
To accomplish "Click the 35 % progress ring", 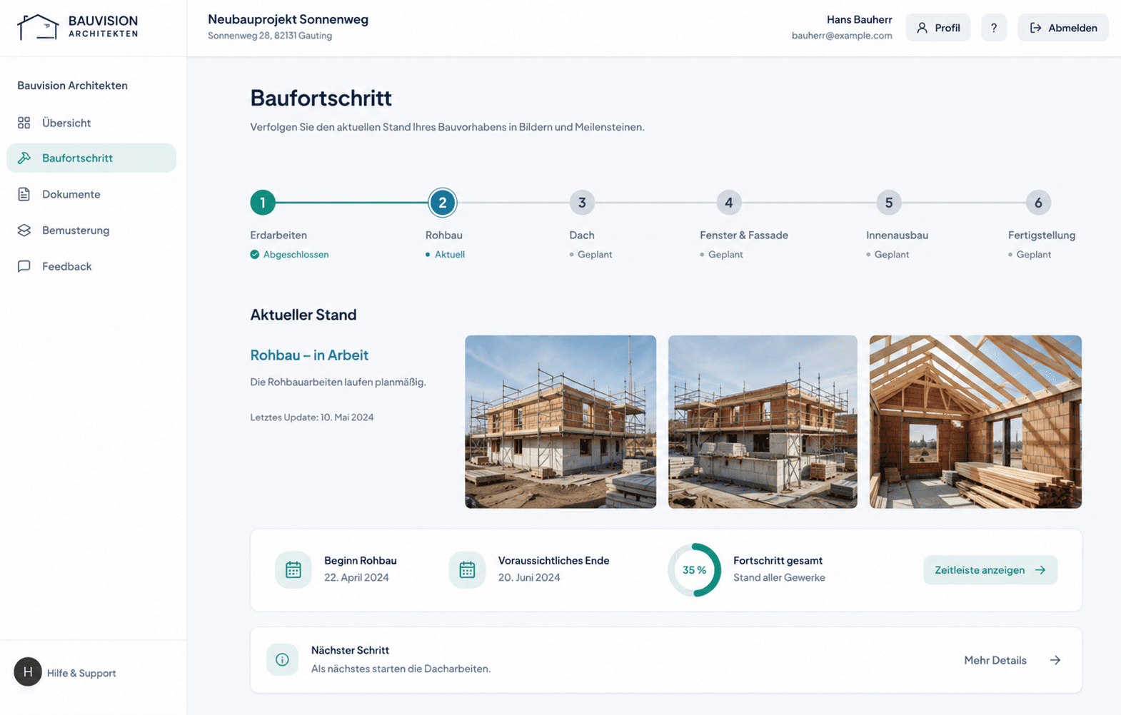I will (x=695, y=570).
